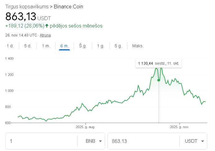Screen dimensions: 215x151
Task: Click the 1 130,44 price tooltip
Action: [159, 64]
